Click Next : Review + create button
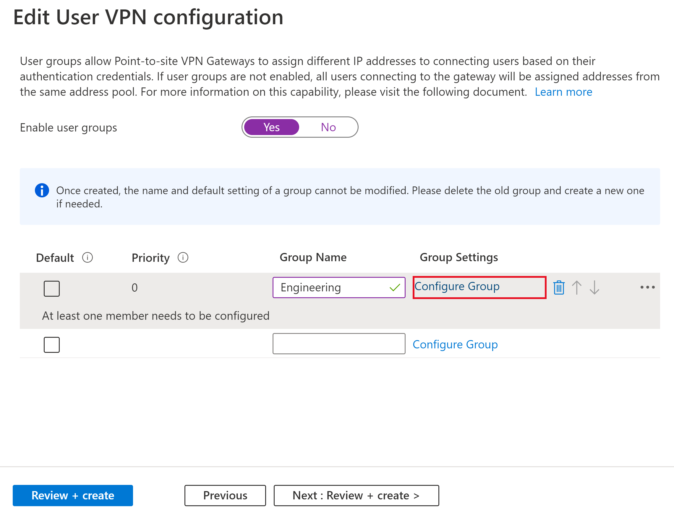 tap(356, 495)
